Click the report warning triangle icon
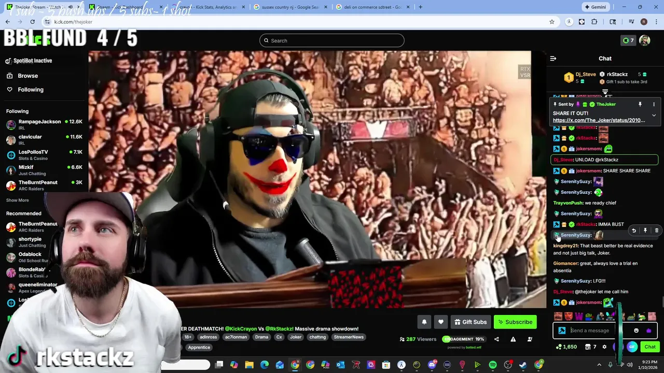The image size is (664, 373). click(x=513, y=339)
